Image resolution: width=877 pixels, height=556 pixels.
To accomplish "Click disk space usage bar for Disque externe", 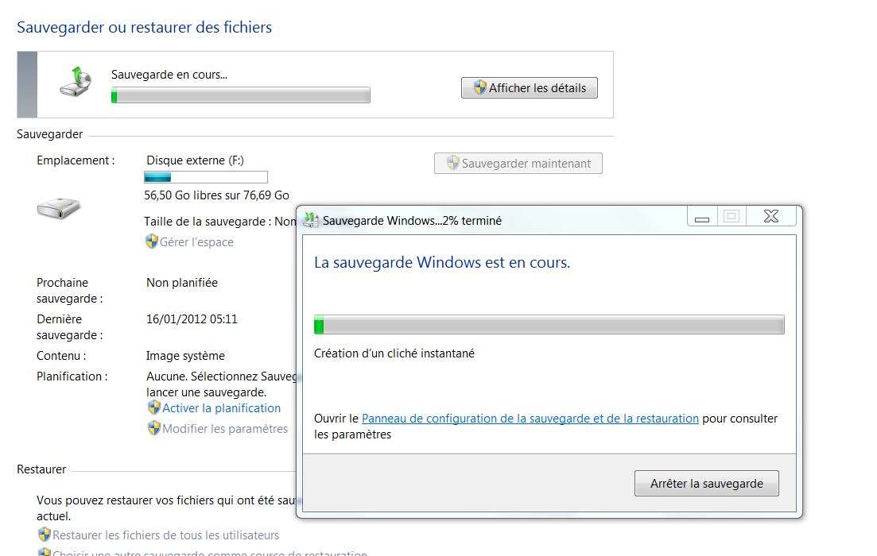I will (206, 177).
